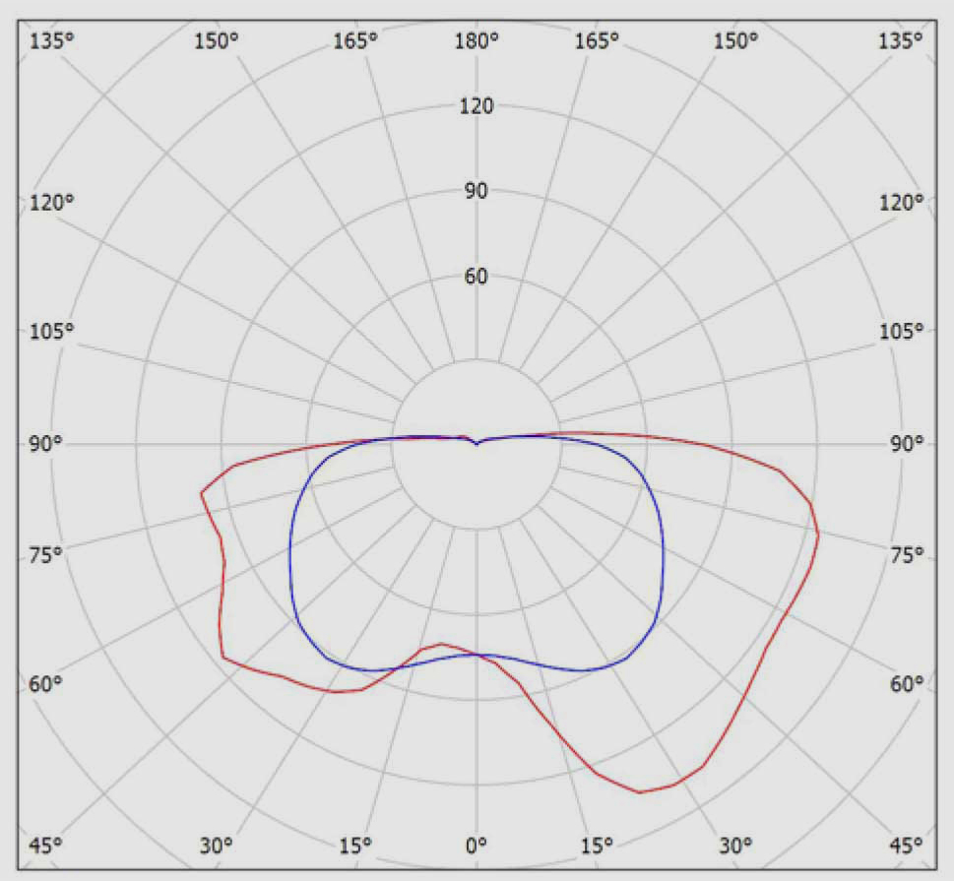
Task: Select the right 75° angle label
Action: [x=907, y=555]
